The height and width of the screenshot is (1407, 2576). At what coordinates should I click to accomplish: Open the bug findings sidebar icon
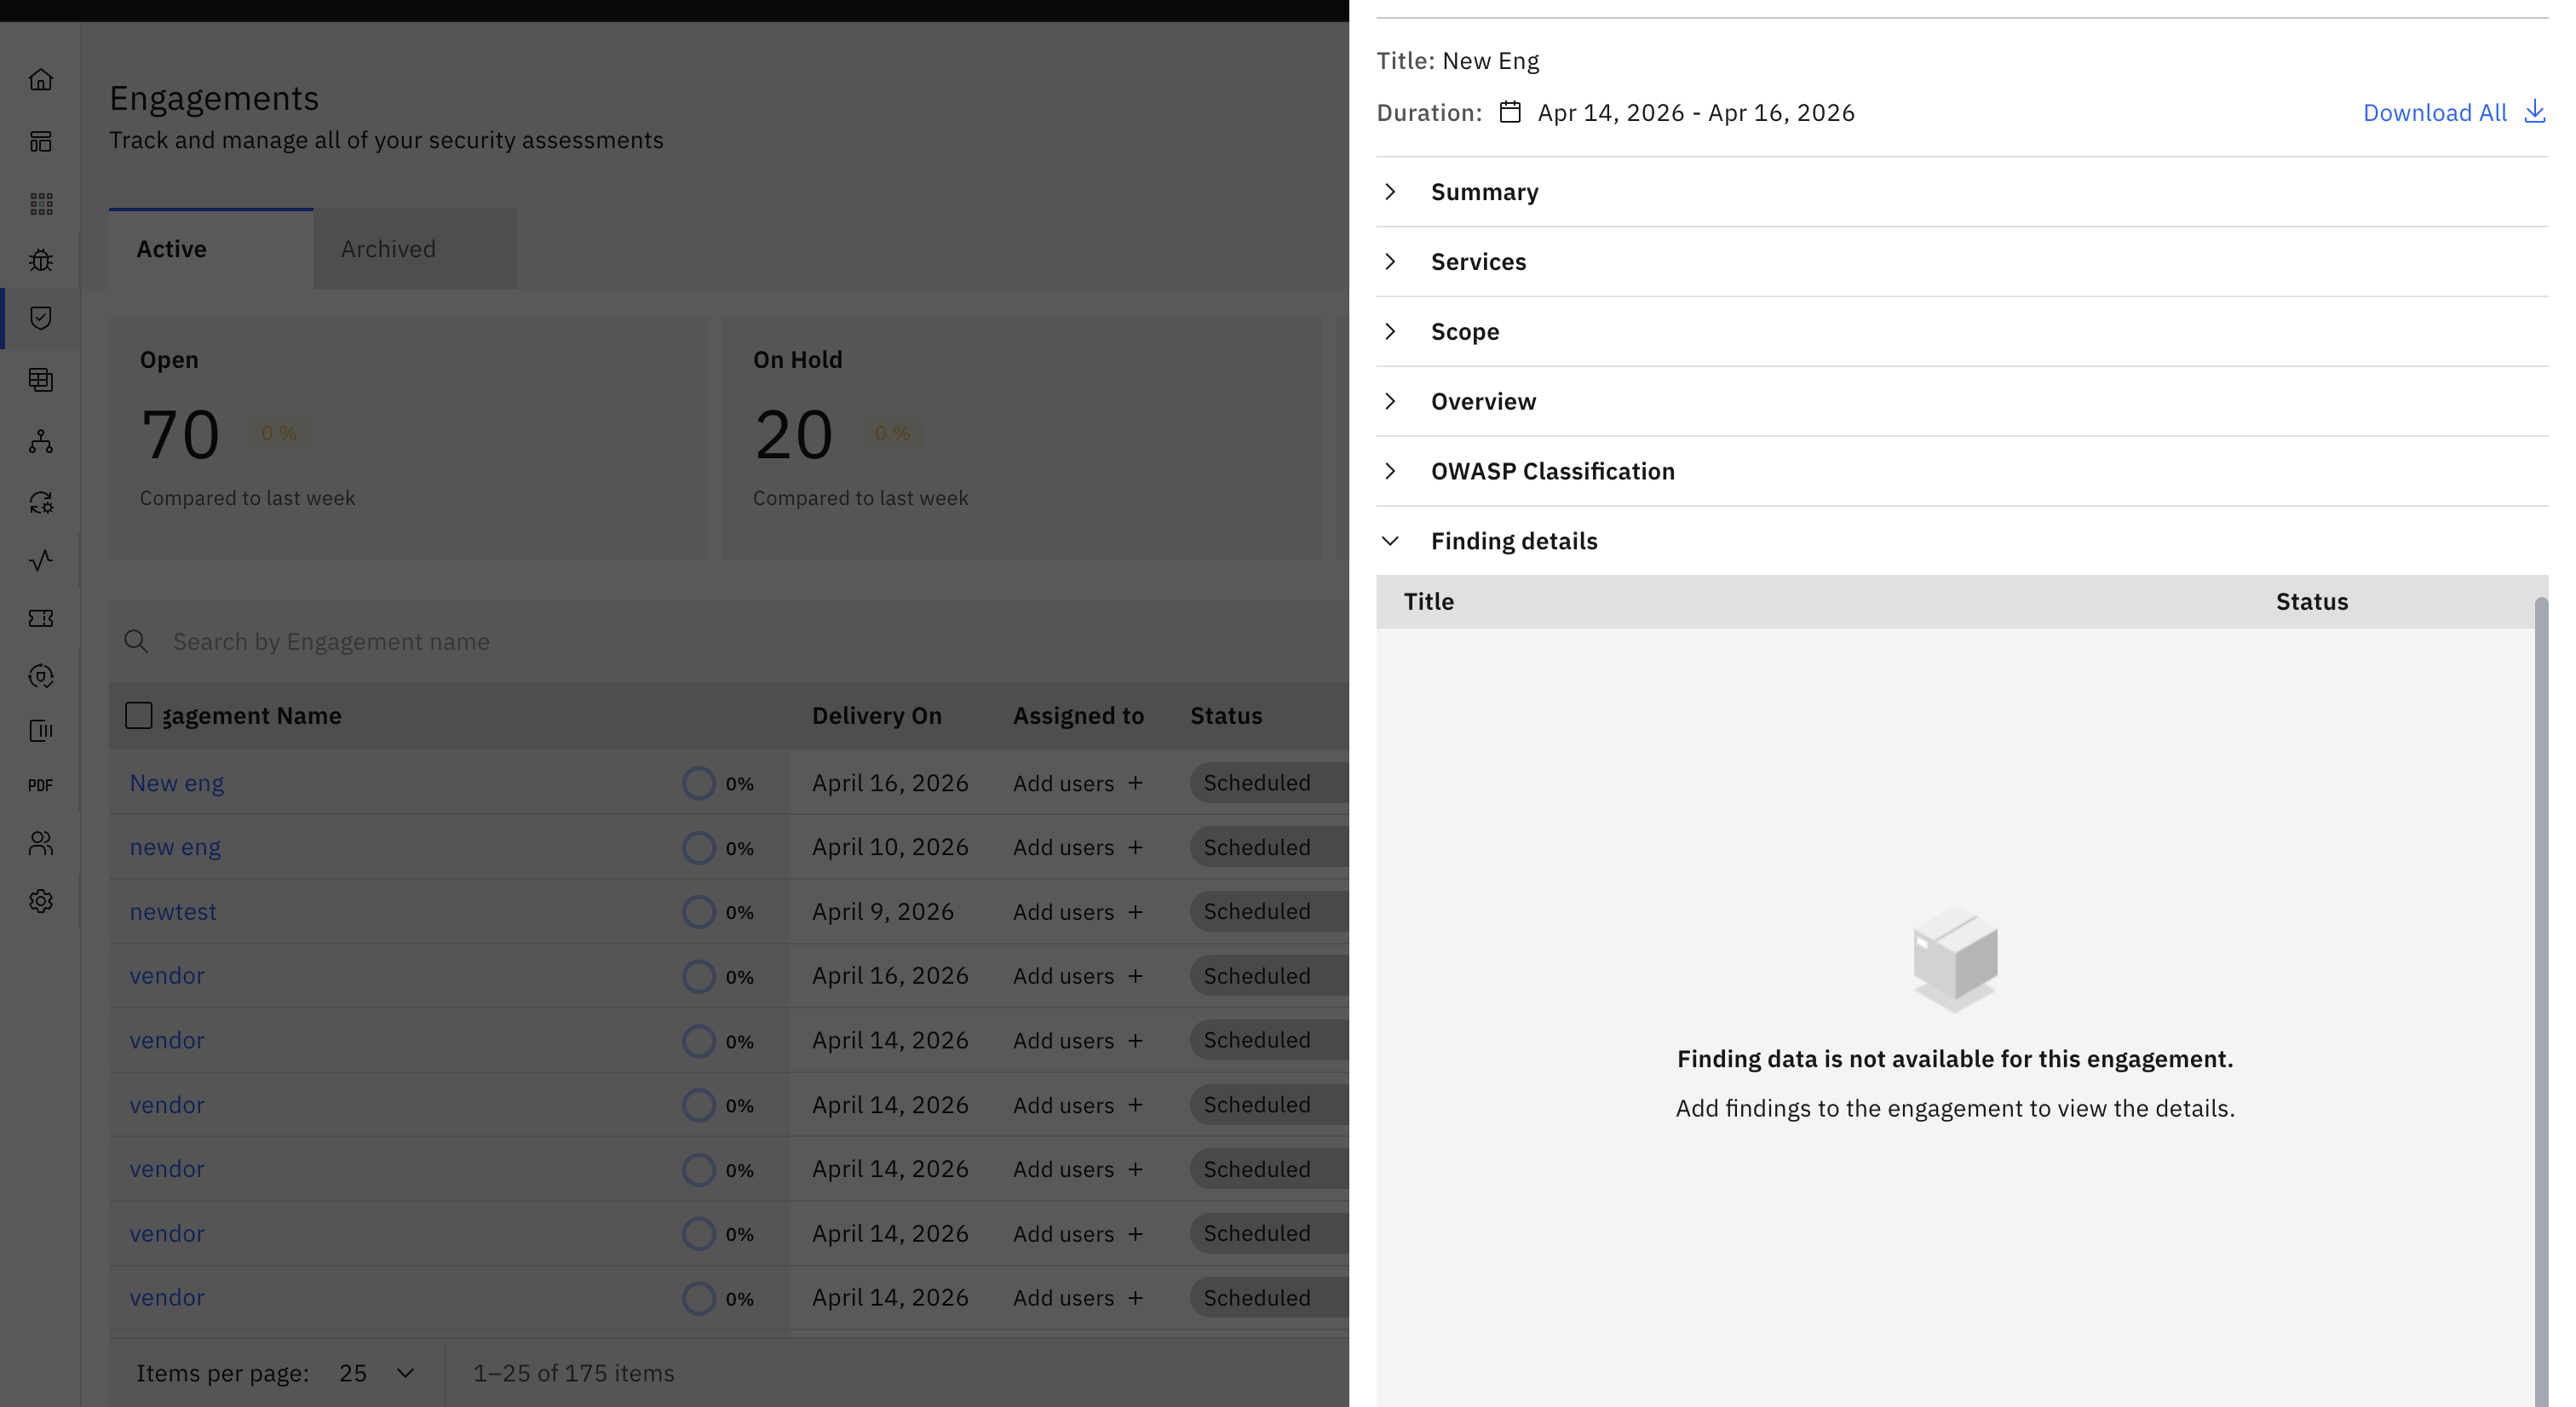[x=41, y=261]
